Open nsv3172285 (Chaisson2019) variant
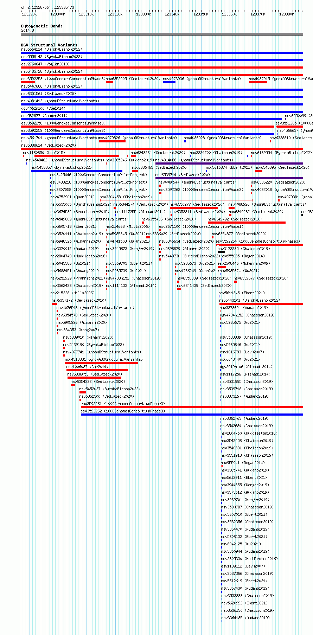Viewport: 313px width, 635px height. click(x=244, y=249)
